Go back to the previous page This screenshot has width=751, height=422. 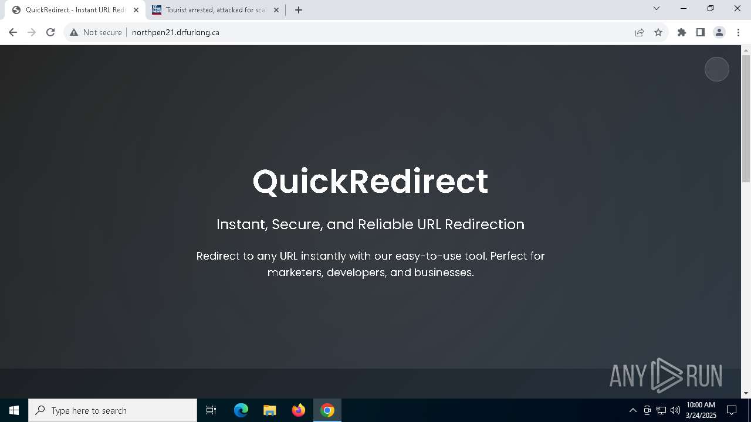(x=13, y=32)
